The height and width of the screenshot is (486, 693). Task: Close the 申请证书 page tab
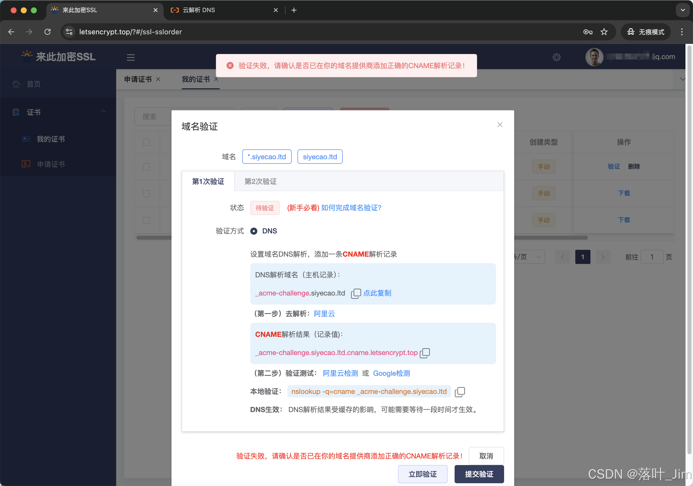[158, 79]
